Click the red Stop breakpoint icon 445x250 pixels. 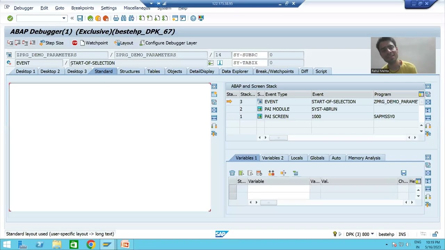tap(75, 43)
